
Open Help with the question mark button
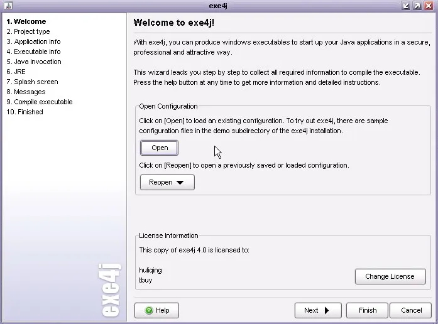click(156, 310)
